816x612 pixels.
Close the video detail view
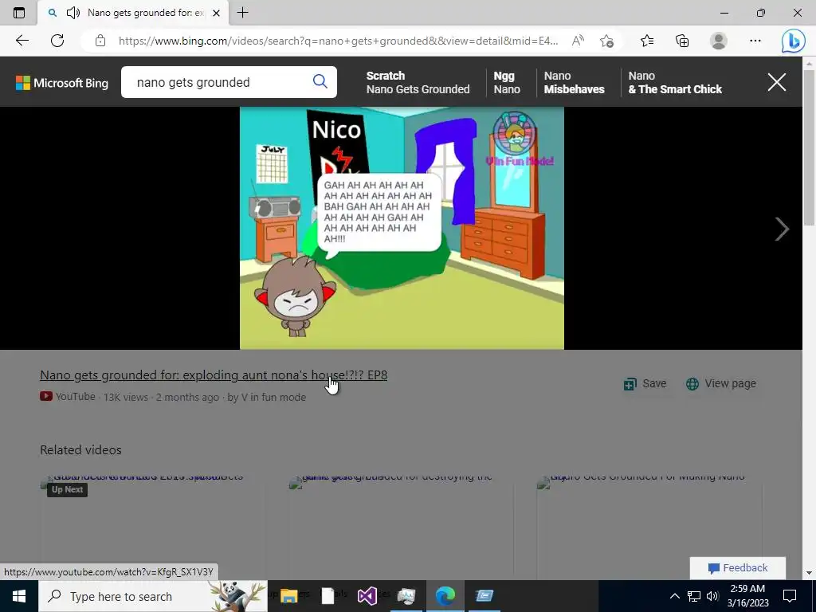(x=776, y=82)
